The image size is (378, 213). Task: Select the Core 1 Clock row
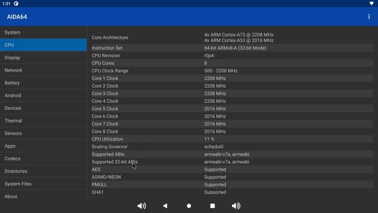click(232, 78)
